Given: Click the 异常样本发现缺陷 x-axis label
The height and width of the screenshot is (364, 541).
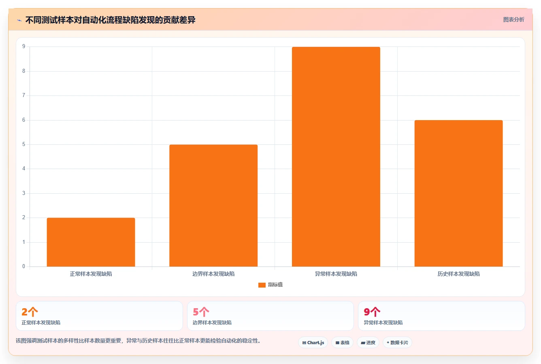Looking at the screenshot, I should coord(336,274).
